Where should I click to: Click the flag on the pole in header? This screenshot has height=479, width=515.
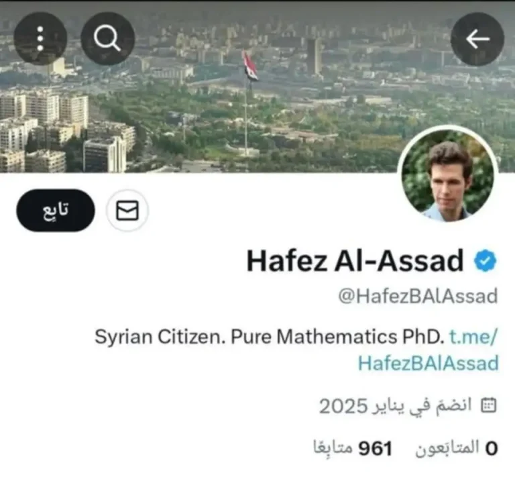pos(250,66)
